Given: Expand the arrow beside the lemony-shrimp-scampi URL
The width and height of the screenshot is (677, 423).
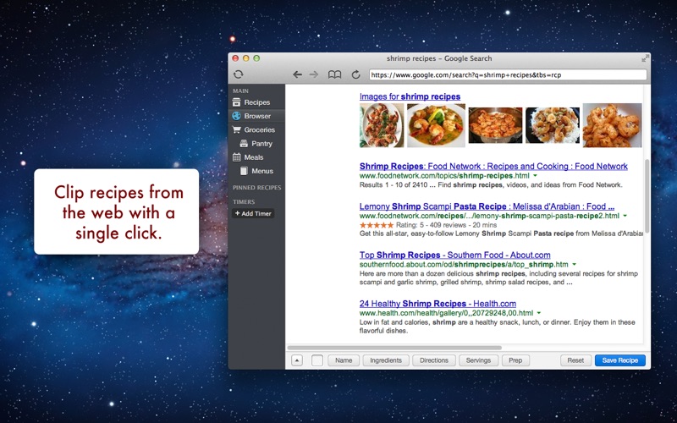Looking at the screenshot, I should (x=625, y=216).
